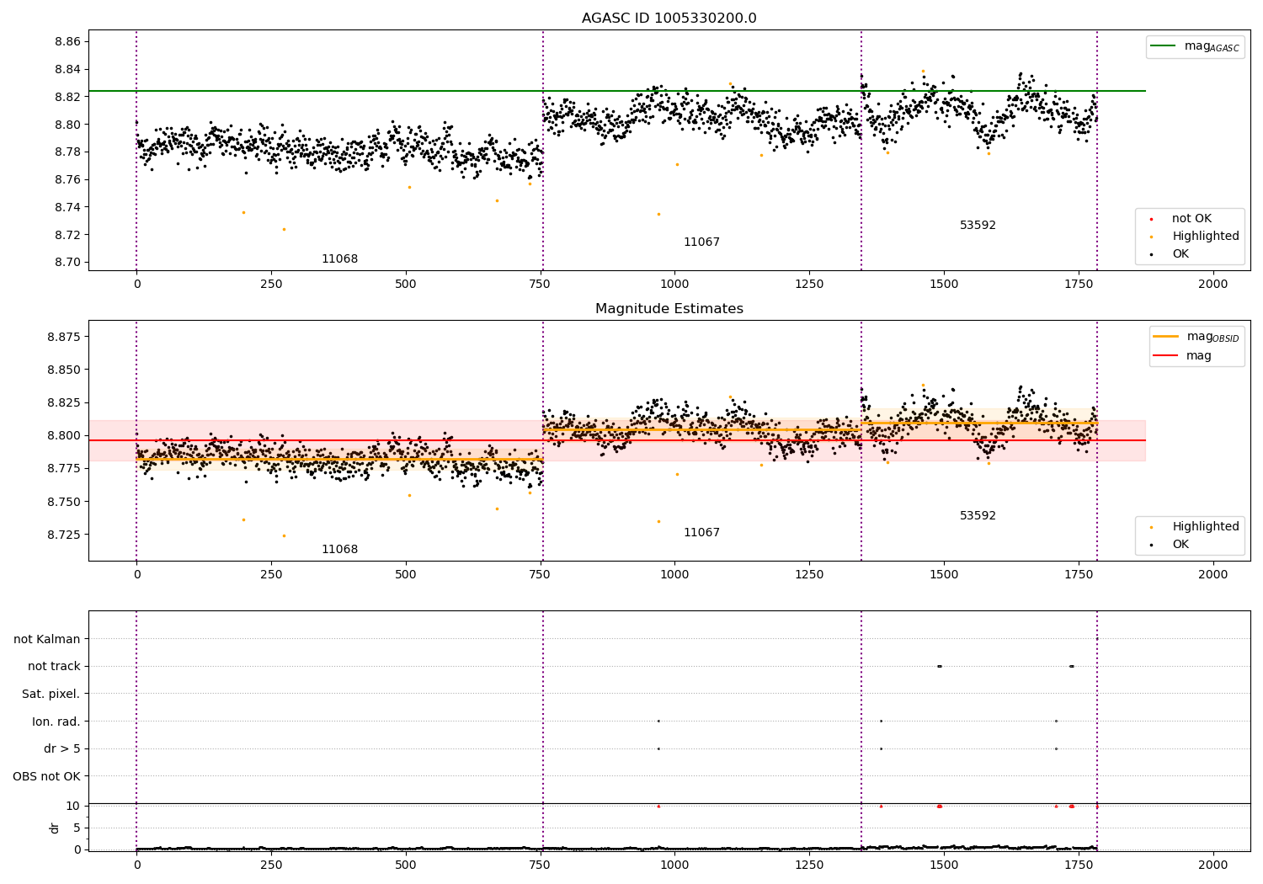Click observation label 11068 in the top plot
1263x884 pixels.
pyautogui.click(x=339, y=259)
